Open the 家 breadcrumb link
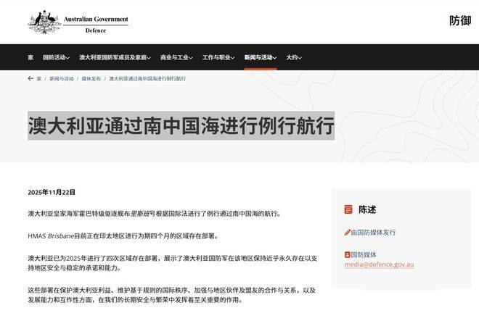This screenshot has height=313, width=479. [38, 78]
